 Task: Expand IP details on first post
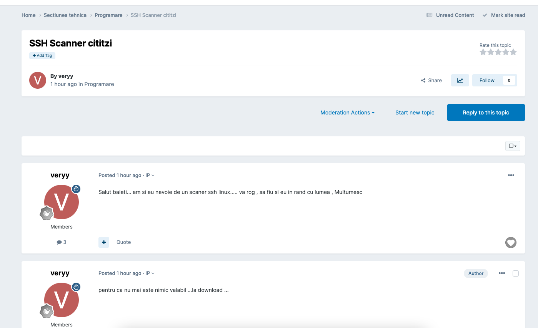coord(150,176)
